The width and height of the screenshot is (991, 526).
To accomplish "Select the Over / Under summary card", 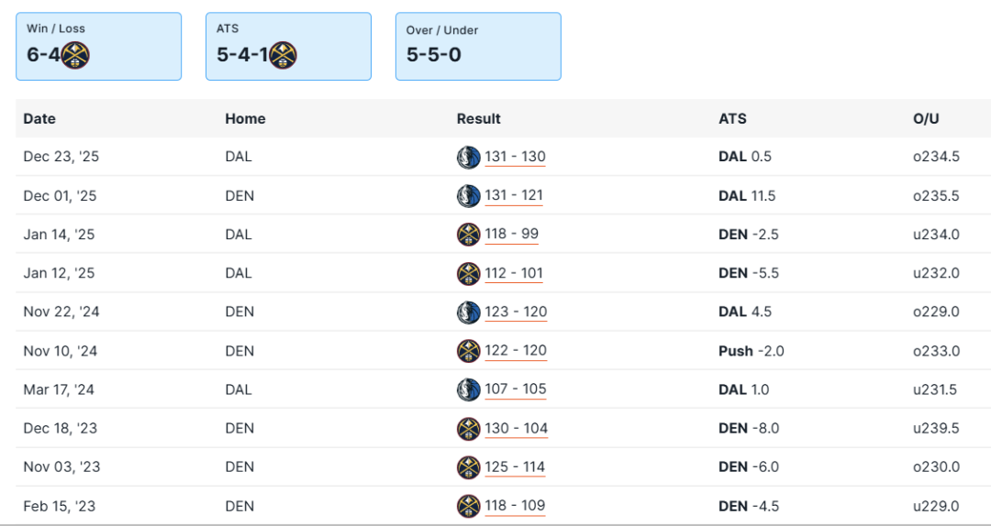I will coord(478,46).
